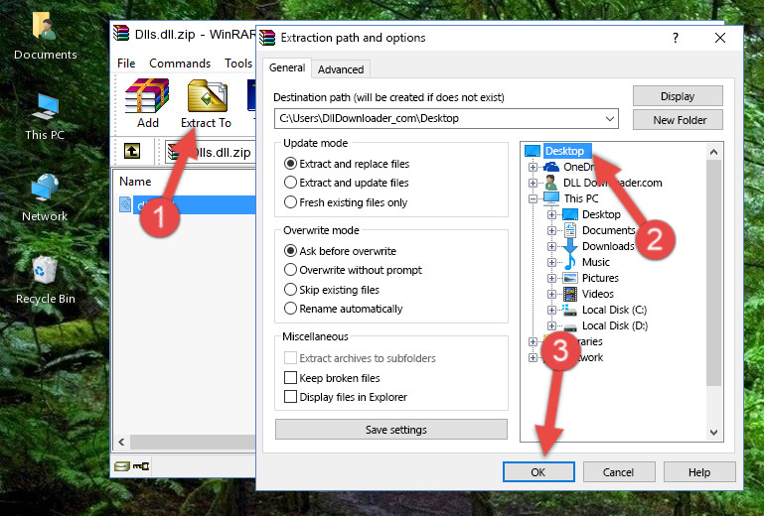
Task: Click the Save settings button
Action: pos(391,430)
